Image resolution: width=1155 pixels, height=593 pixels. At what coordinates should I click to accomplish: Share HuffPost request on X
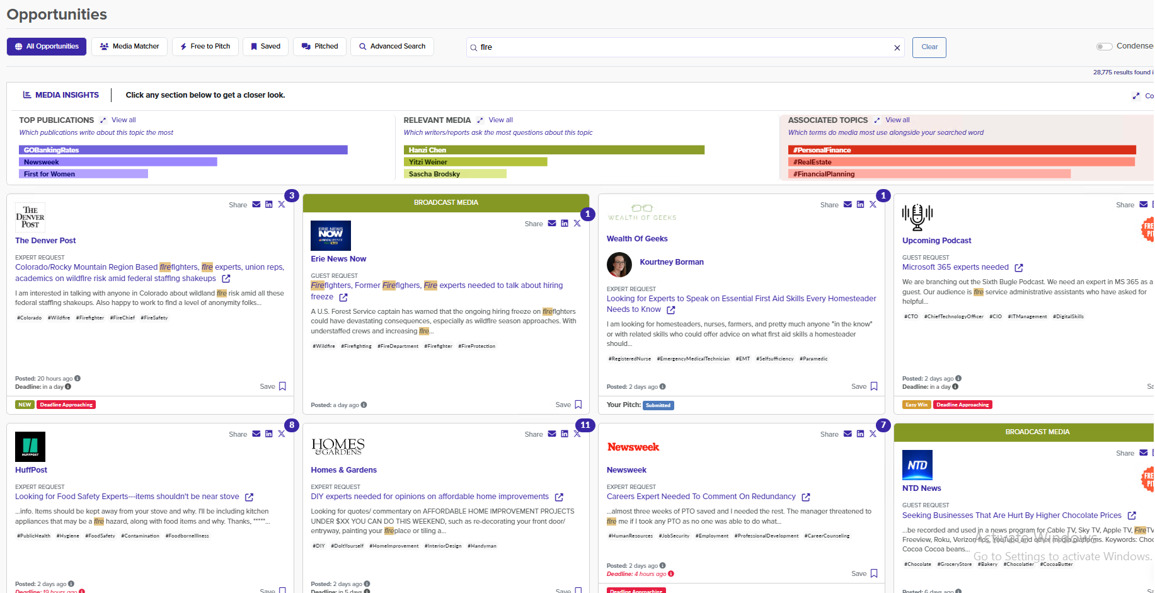[282, 434]
